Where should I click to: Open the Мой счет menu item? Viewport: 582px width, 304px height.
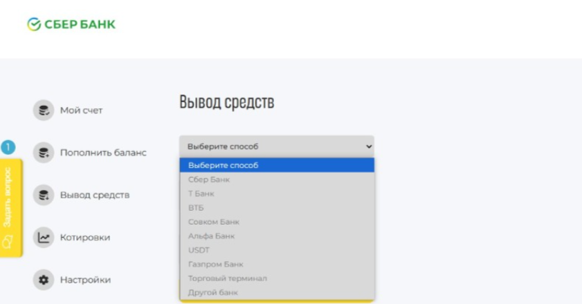[x=81, y=111]
